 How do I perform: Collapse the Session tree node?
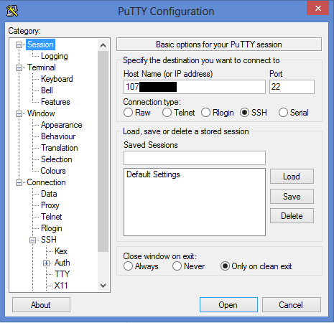pos(19,45)
